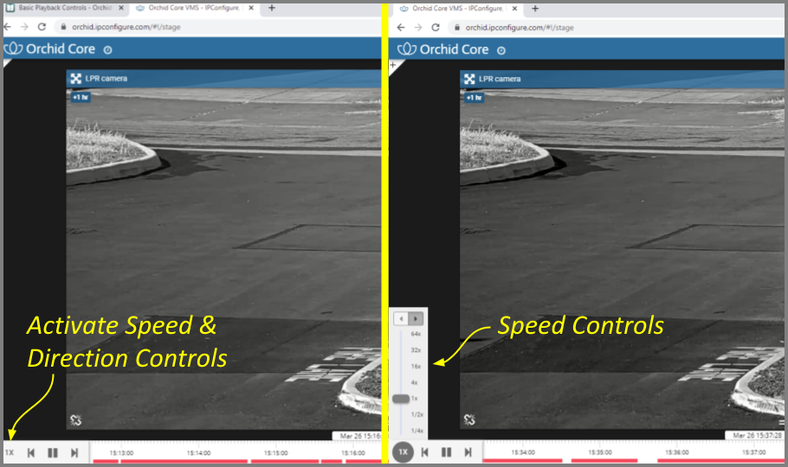Go back in the left browser

[8, 27]
